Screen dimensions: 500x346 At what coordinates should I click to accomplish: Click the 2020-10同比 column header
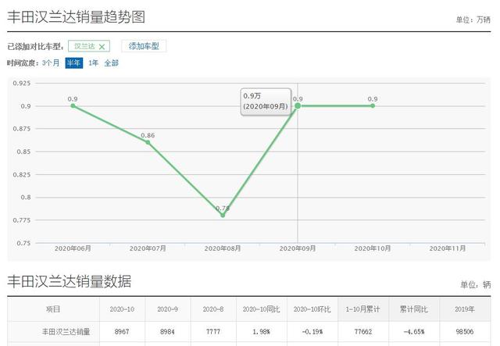262,309
